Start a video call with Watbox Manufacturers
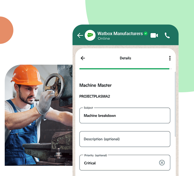Screen dimensions: 194x176 pyautogui.click(x=154, y=35)
